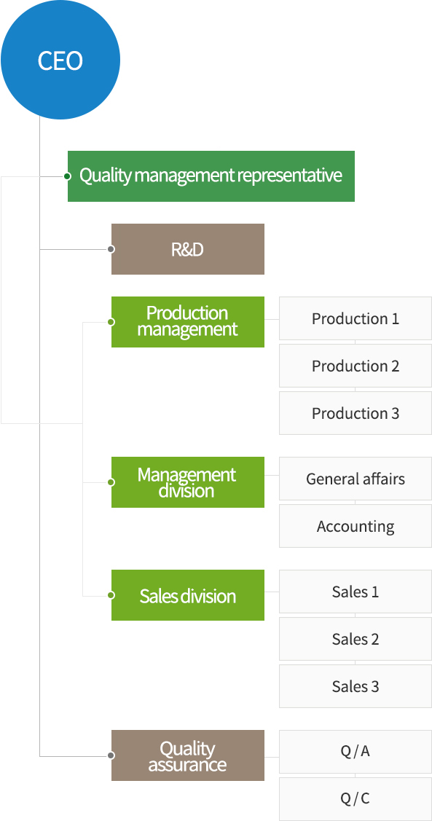Screen dimensions: 432x821
Task: Select the Sales 1 box
Action: point(356,592)
